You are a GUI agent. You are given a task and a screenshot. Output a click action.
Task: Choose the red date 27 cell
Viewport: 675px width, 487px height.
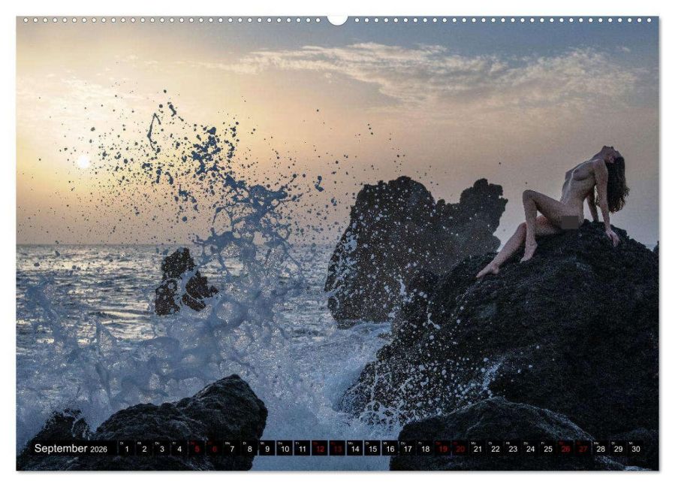583,448
